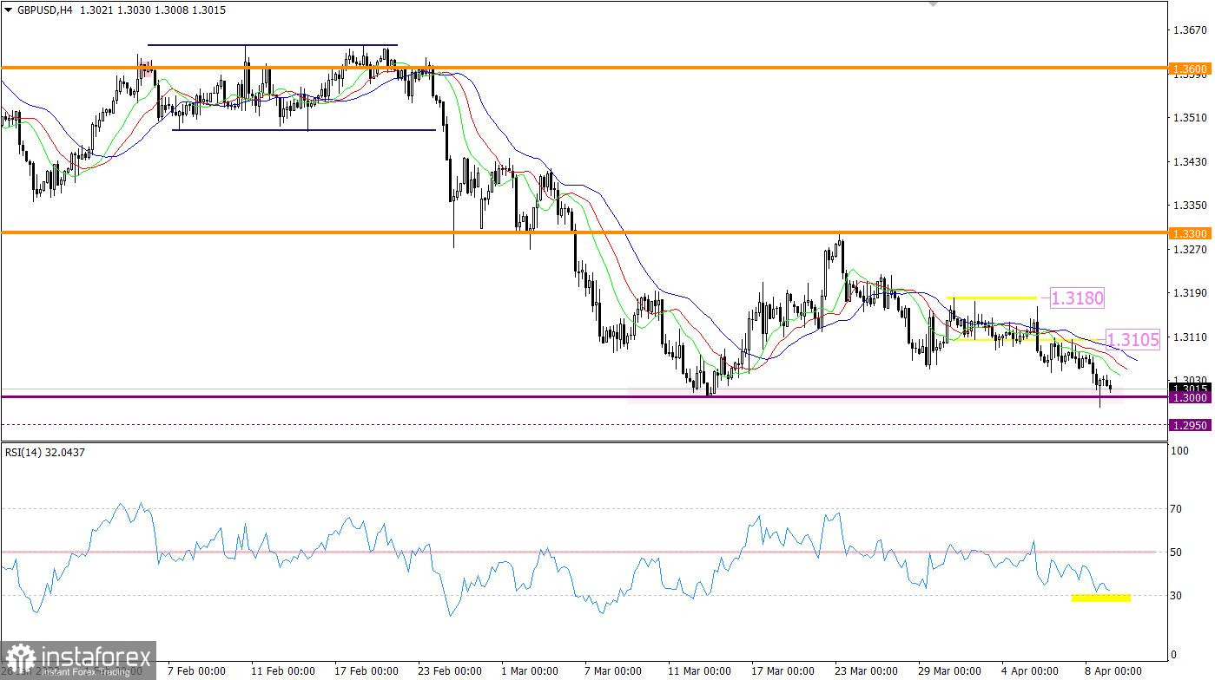Select the yellow rectangle on RSI 30 level
Image resolution: width=1215 pixels, height=680 pixels.
[x=1100, y=598]
